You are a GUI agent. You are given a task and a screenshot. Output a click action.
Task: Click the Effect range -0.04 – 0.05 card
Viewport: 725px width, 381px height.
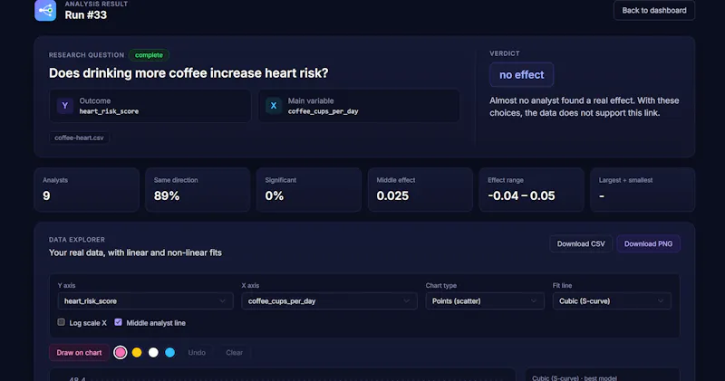tap(531, 190)
